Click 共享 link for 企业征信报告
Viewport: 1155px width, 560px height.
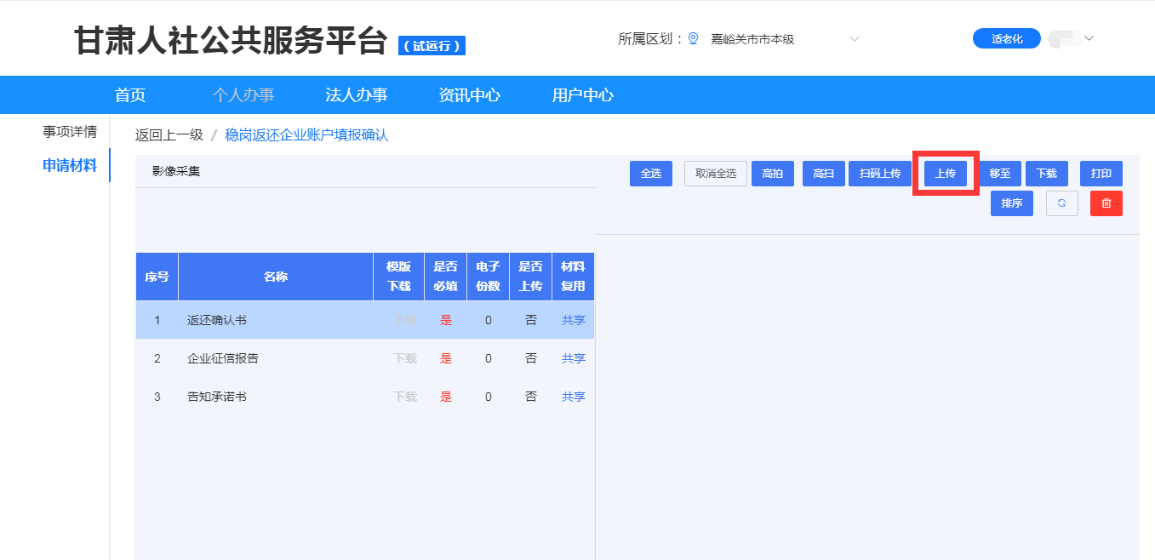[x=573, y=358]
